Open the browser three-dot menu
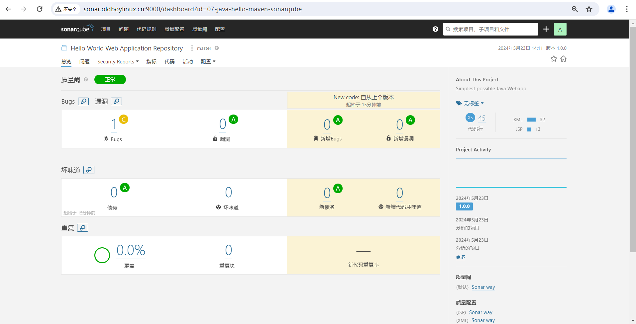Viewport: 636px width, 324px height. coord(627,9)
